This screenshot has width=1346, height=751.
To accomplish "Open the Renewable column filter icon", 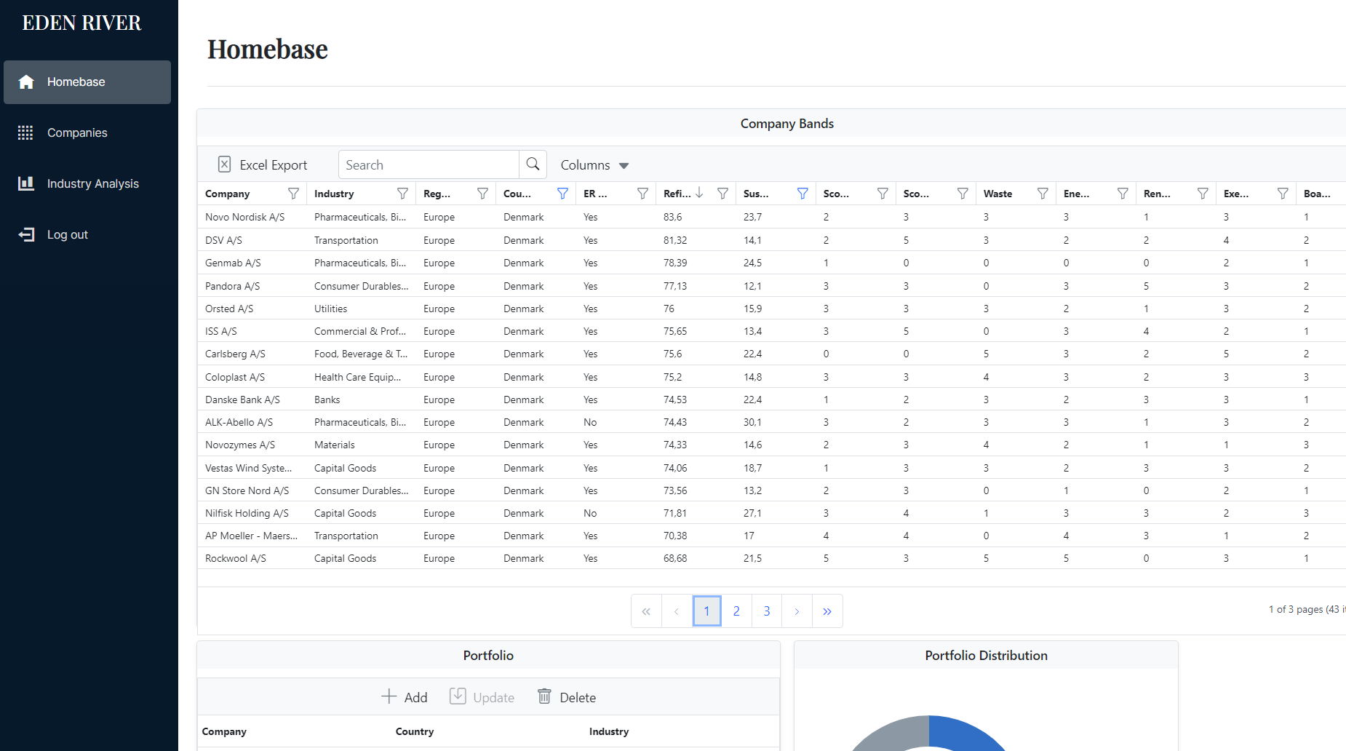I will [1203, 194].
